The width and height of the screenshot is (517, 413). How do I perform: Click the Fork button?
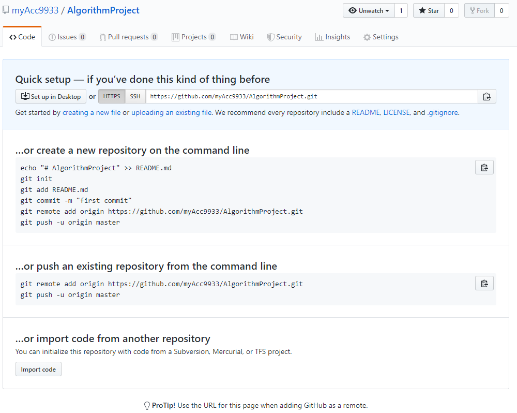click(479, 10)
